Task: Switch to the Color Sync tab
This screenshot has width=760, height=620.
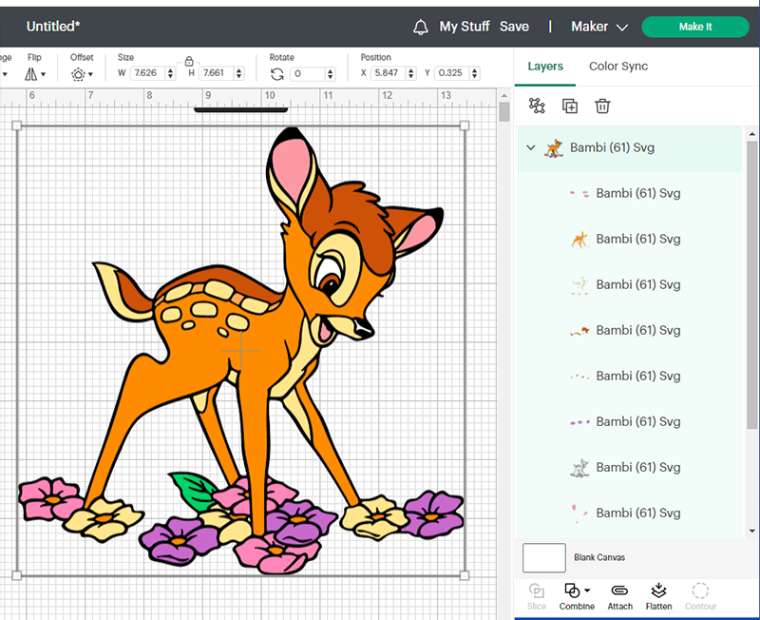Action: tap(618, 67)
